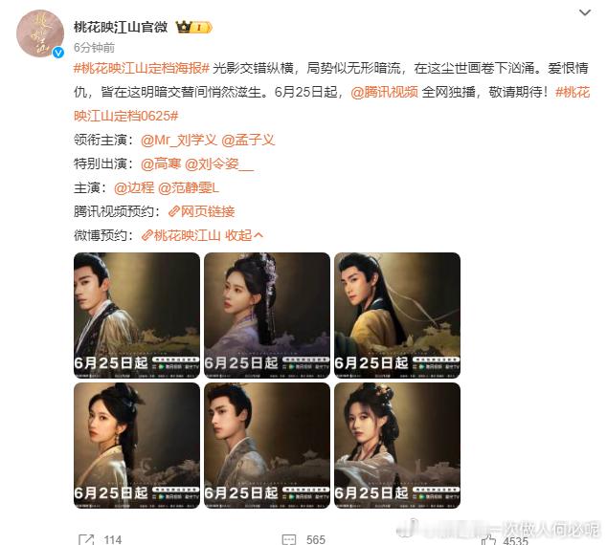Open @高寒 profile mention

161,164
